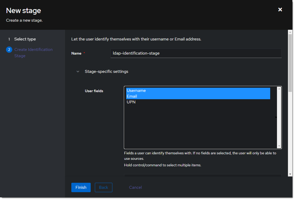This screenshot has width=295, height=200.
Task: Click the red required asterisk next to Name
Action: coord(84,52)
